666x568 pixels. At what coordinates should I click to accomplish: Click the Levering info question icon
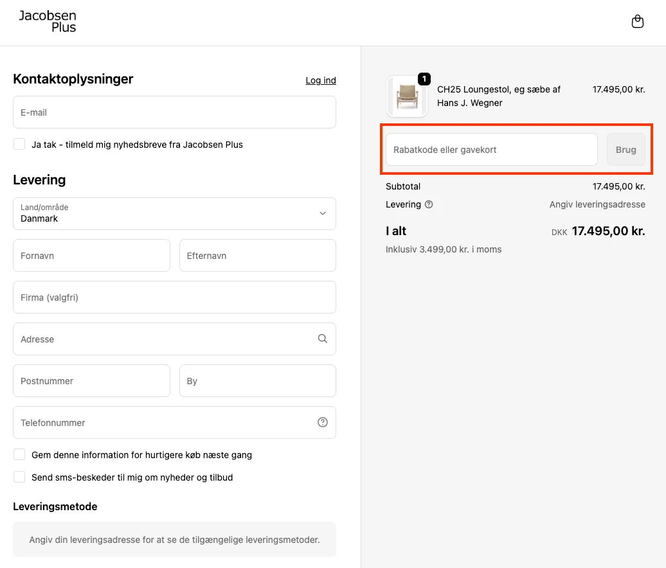(429, 204)
